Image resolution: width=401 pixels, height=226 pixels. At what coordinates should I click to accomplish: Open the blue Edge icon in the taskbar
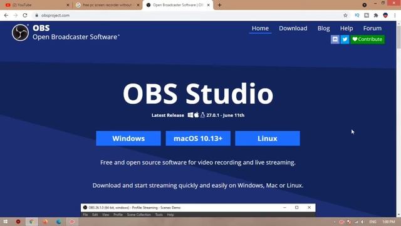click(x=58, y=222)
